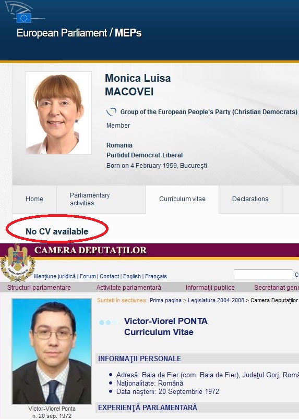Click the three-dots icon beside Victor-Viorel PONTA

tap(108, 323)
